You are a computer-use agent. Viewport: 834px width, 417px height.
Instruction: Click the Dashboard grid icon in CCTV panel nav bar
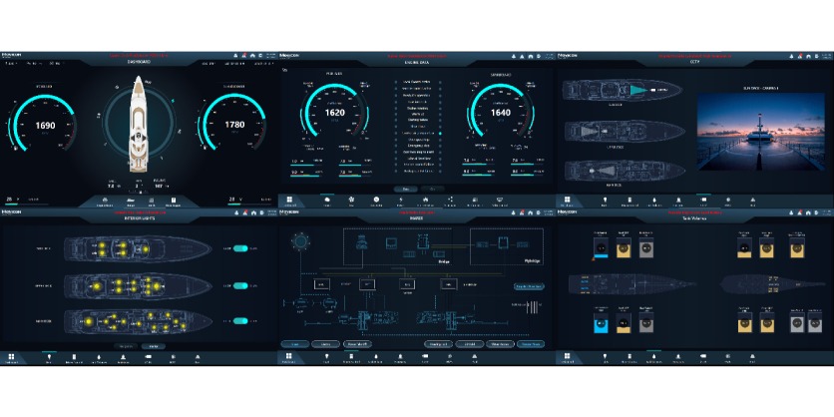pos(567,201)
